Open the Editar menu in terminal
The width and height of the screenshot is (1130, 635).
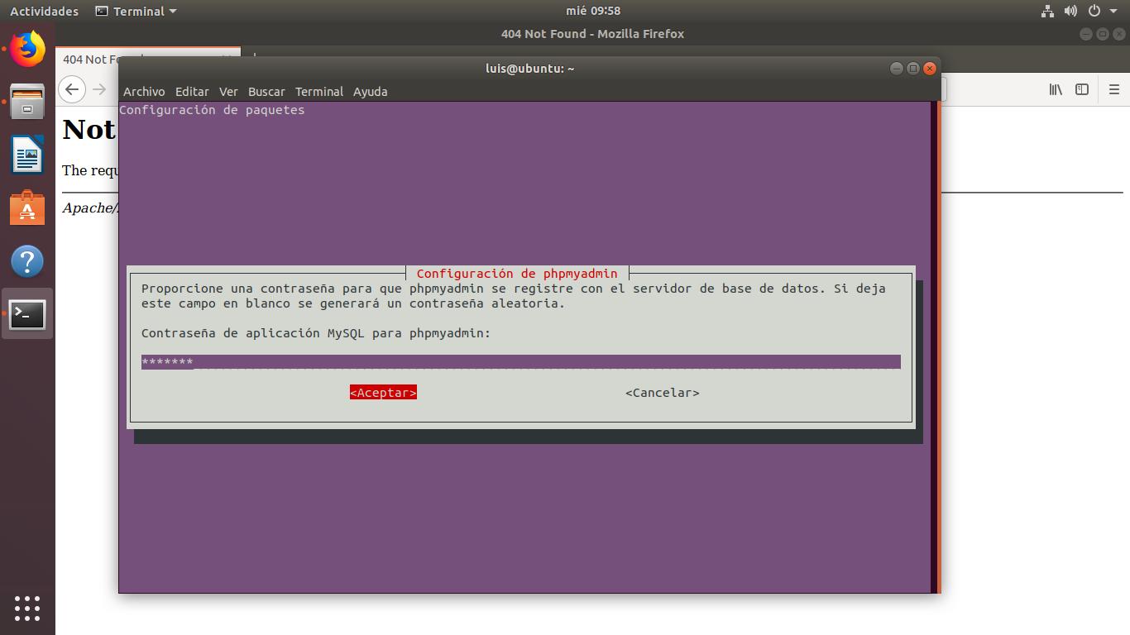(192, 92)
